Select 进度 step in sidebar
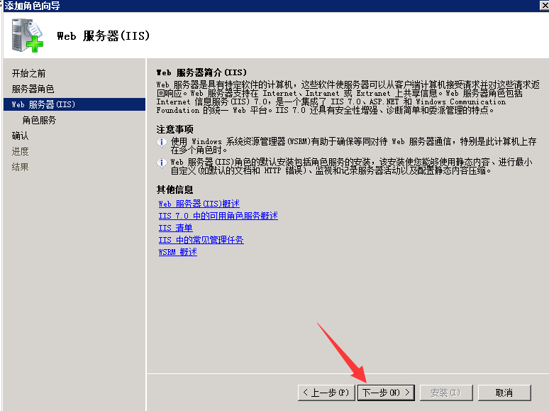This screenshot has width=549, height=411. point(21,151)
